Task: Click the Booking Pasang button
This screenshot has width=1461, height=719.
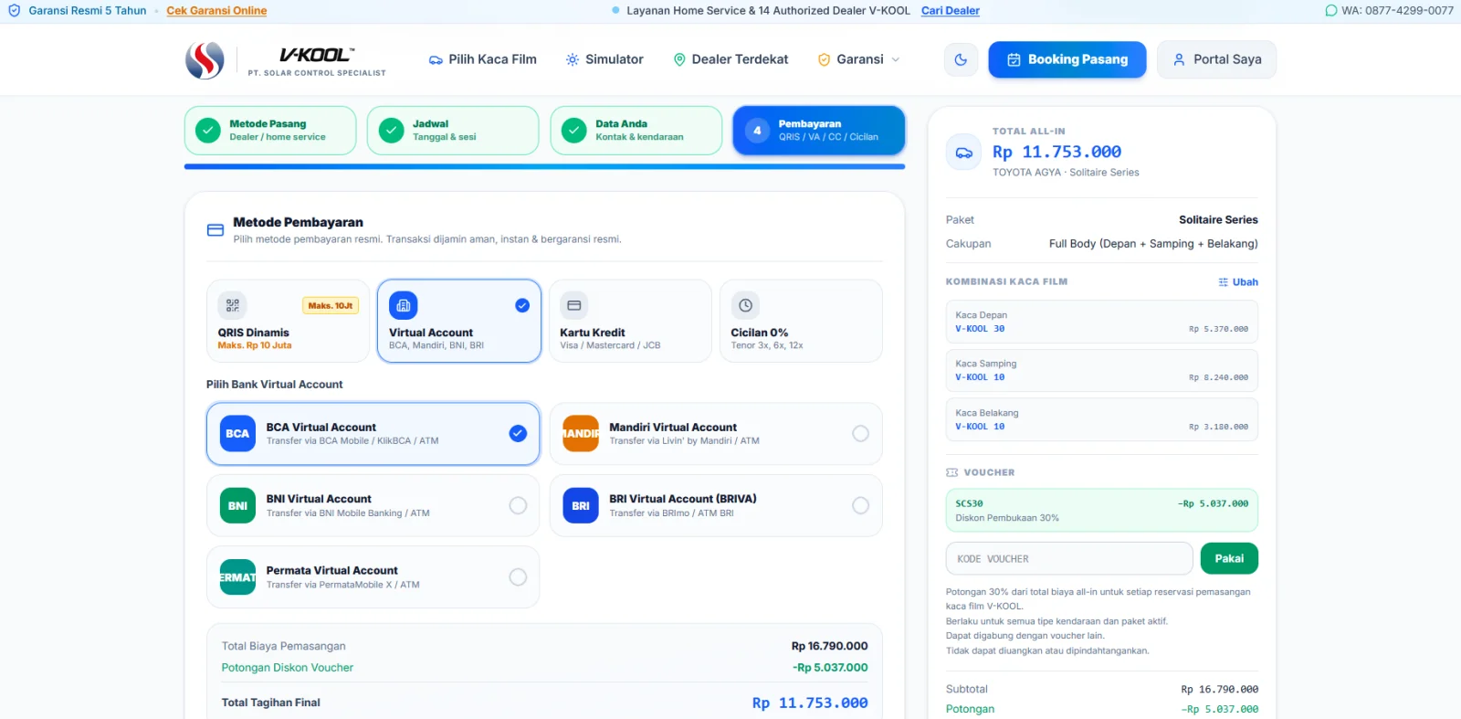Action: point(1067,59)
